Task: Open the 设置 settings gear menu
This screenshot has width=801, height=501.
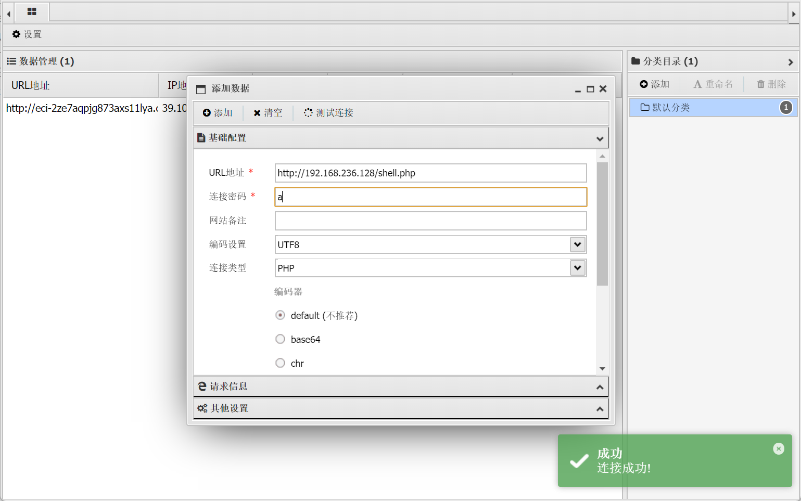Action: [x=27, y=34]
